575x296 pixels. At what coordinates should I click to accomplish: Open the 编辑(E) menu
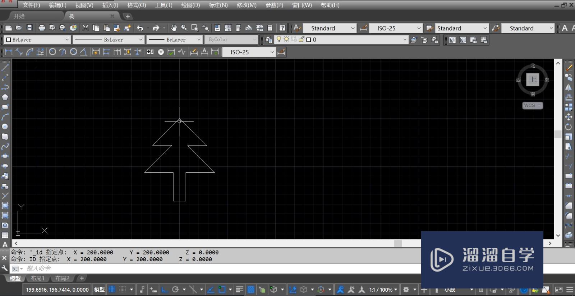click(x=57, y=5)
